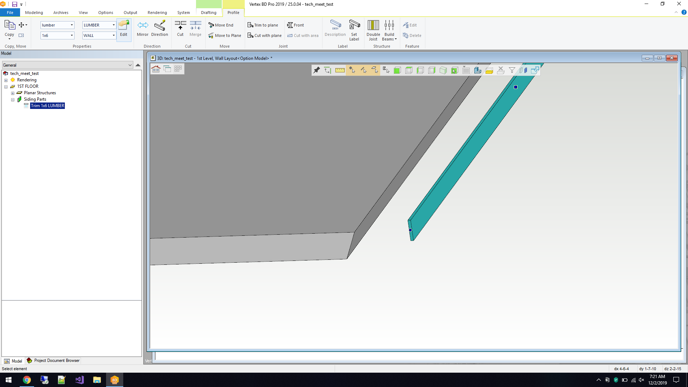
Task: Click the pin icon in view toolbar
Action: [x=316, y=70]
